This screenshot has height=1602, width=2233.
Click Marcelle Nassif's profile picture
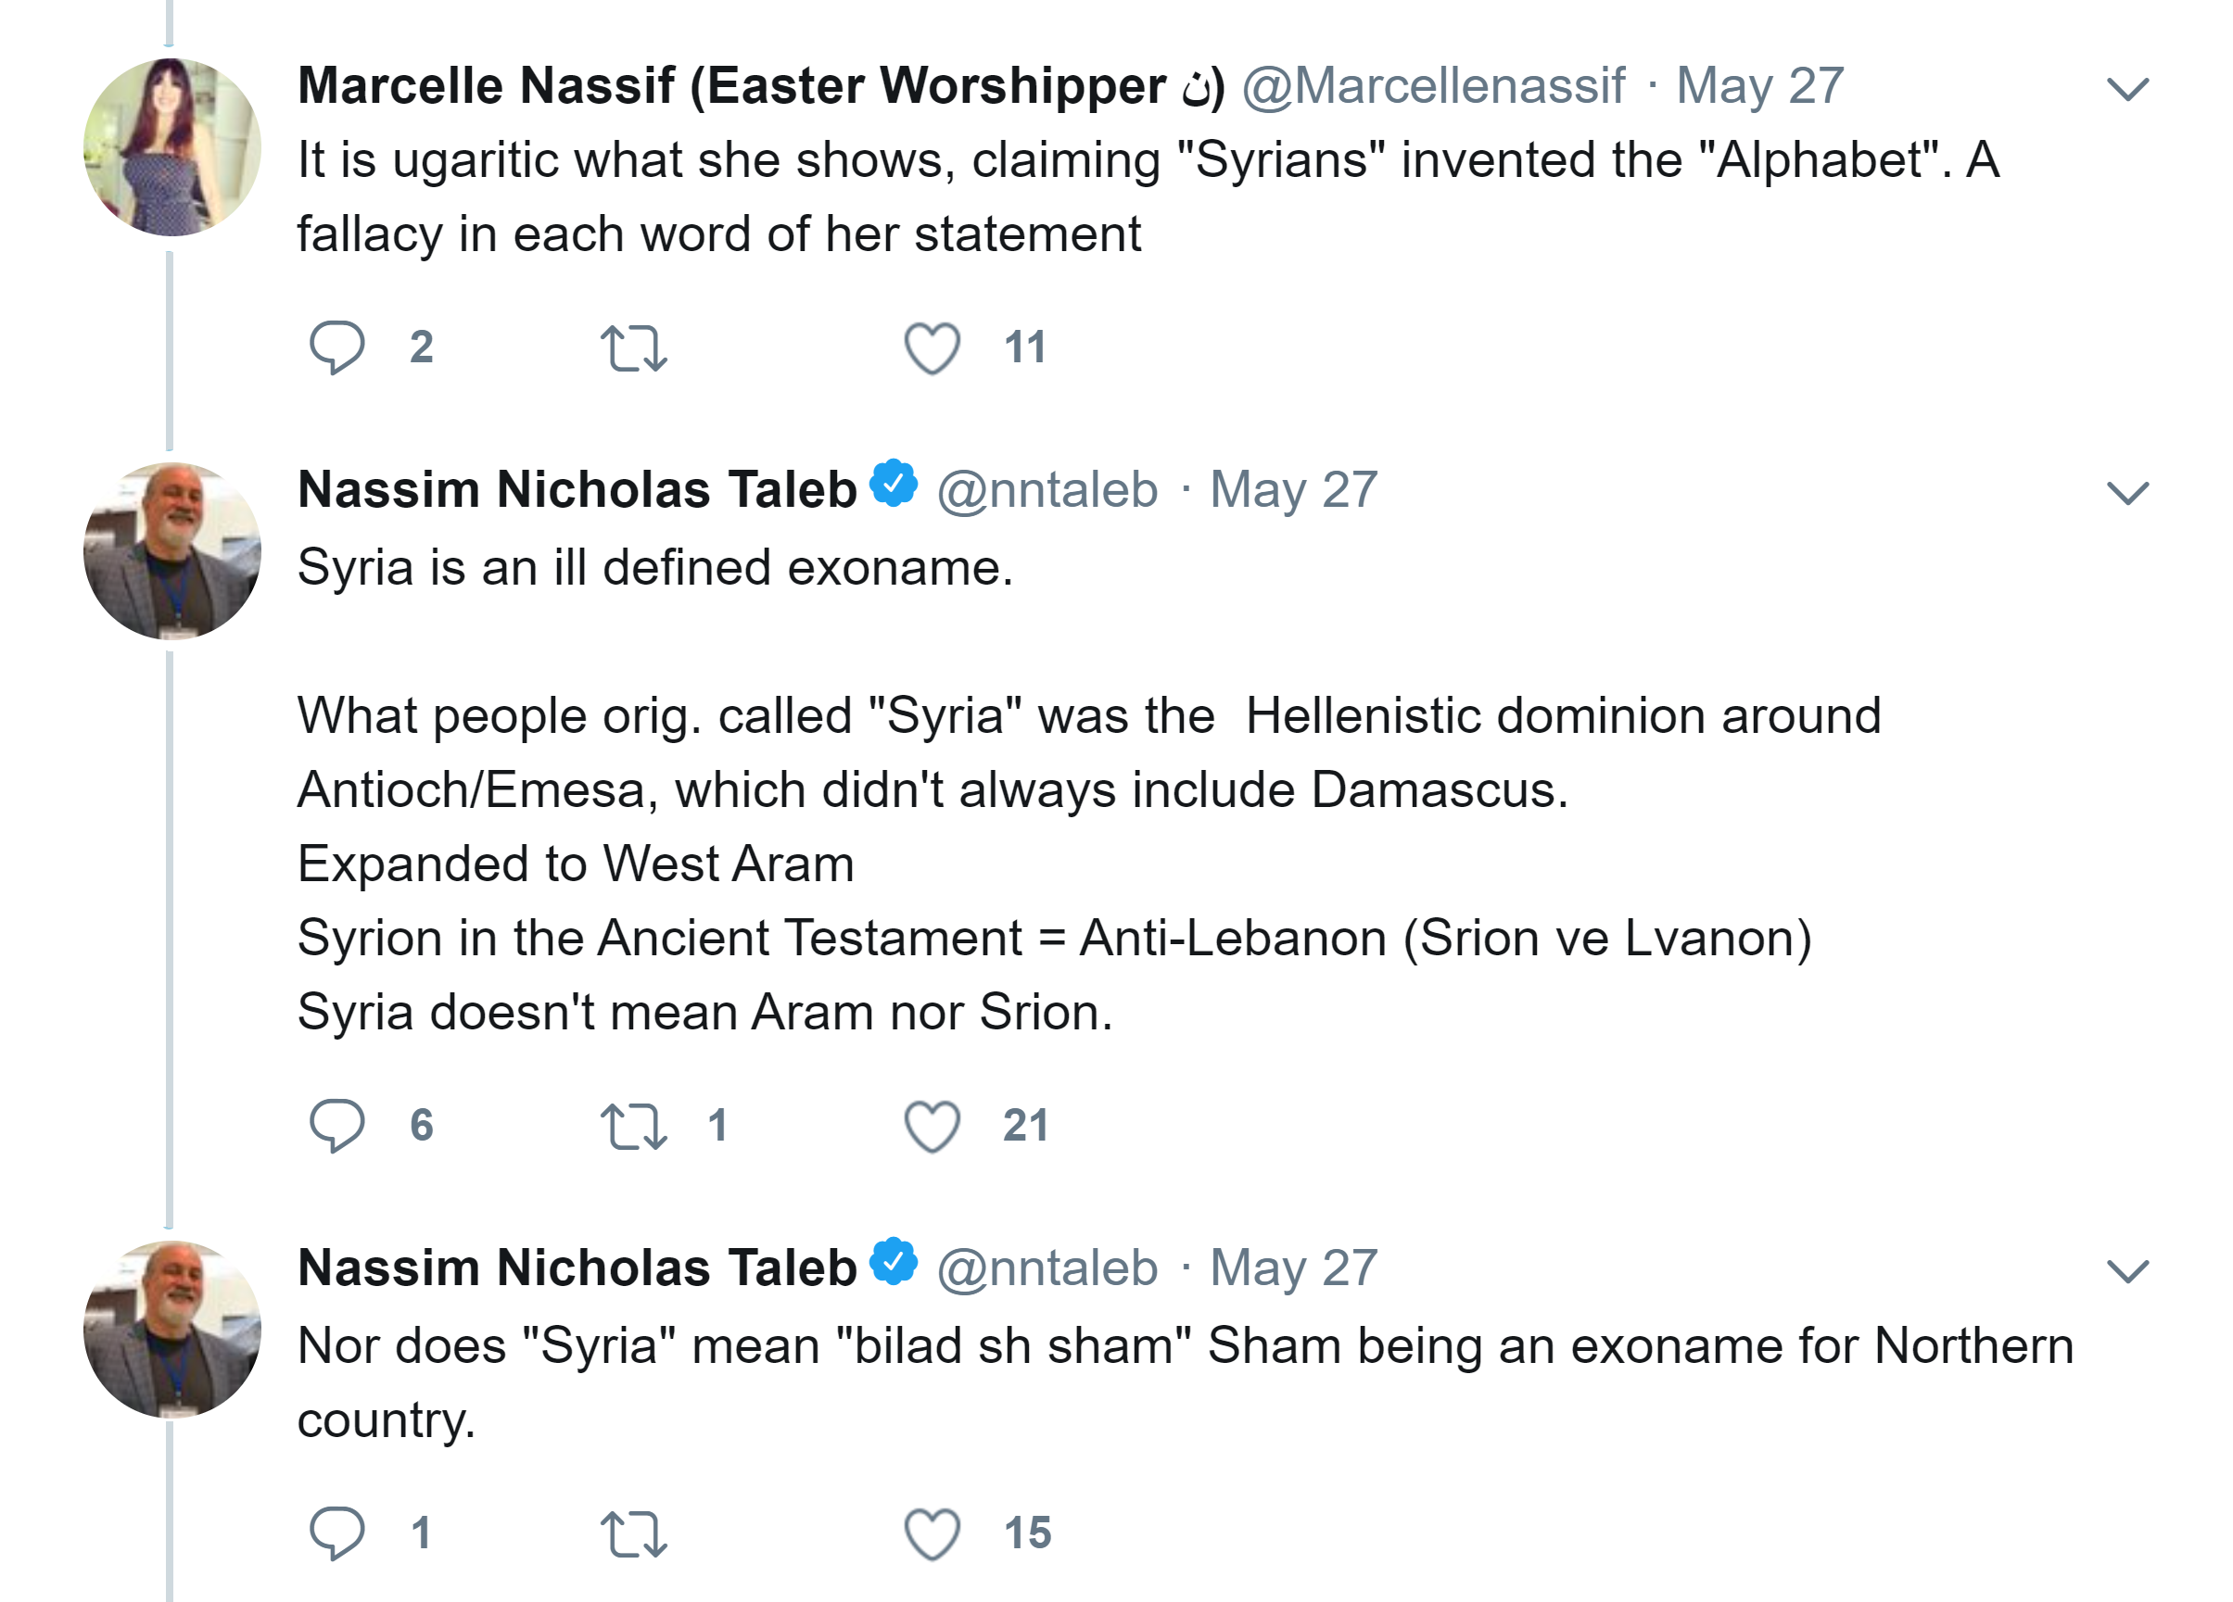pyautogui.click(x=172, y=147)
